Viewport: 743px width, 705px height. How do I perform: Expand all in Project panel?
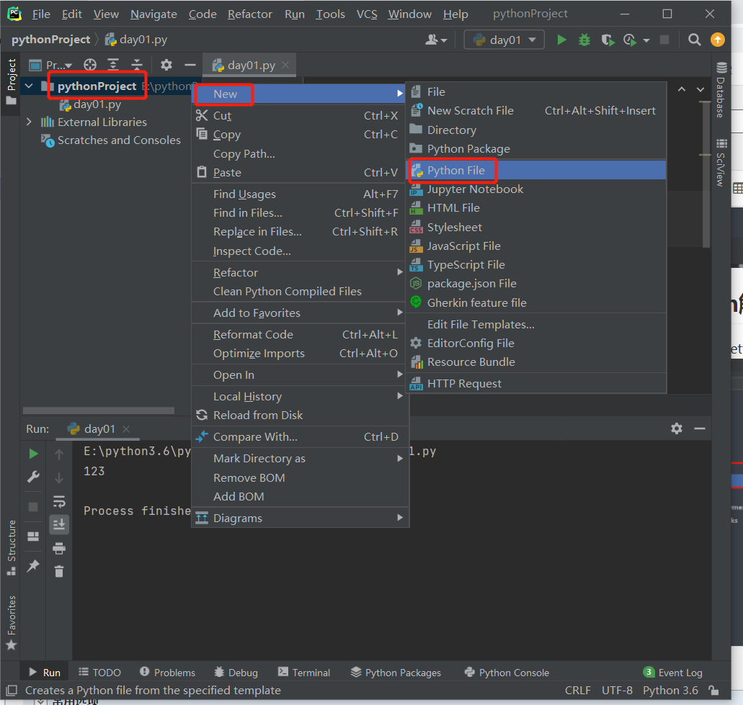point(113,64)
